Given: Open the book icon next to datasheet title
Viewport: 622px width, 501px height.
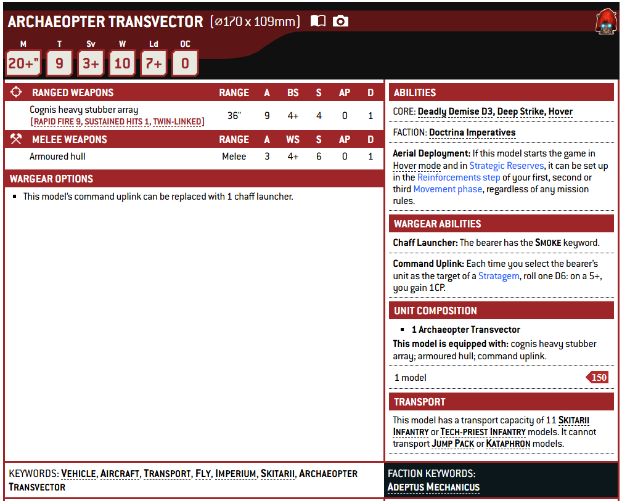Looking at the screenshot, I should (x=317, y=20).
